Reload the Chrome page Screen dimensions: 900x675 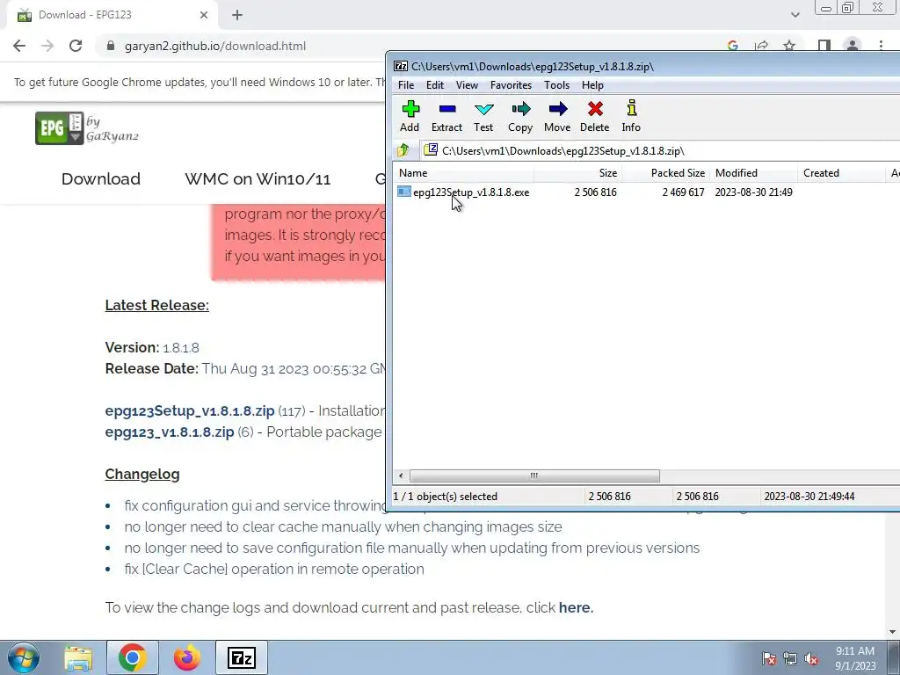76,46
